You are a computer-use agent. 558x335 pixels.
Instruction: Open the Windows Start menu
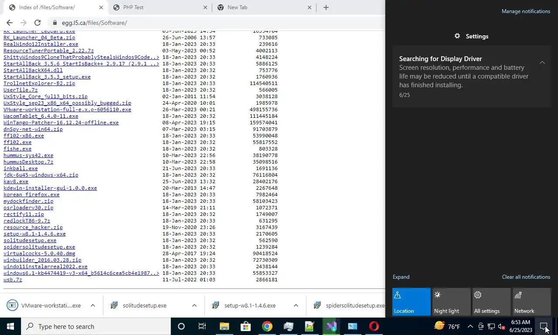click(x=10, y=326)
